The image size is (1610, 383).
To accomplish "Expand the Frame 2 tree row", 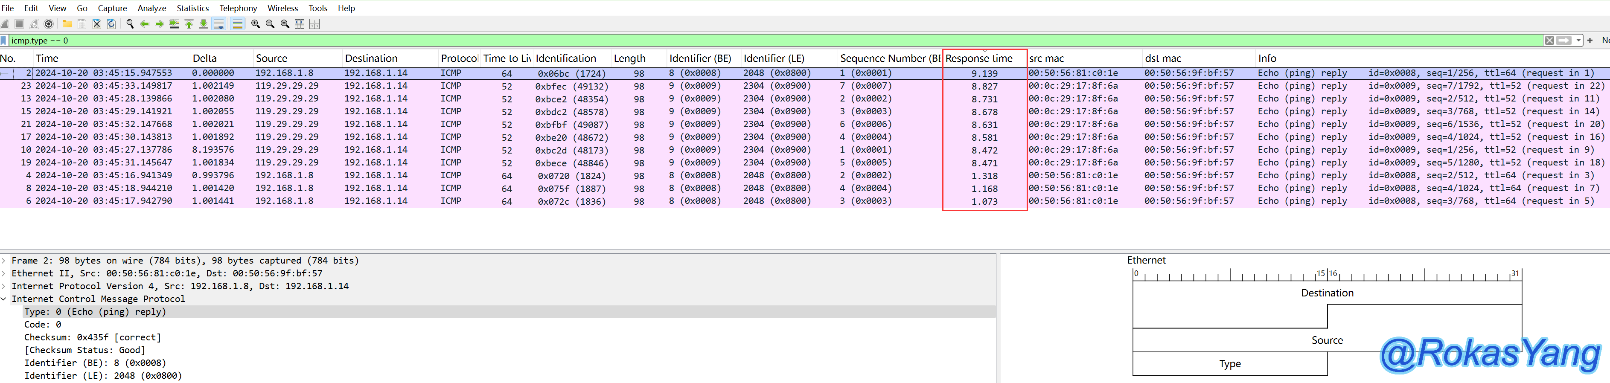I will click(4, 261).
